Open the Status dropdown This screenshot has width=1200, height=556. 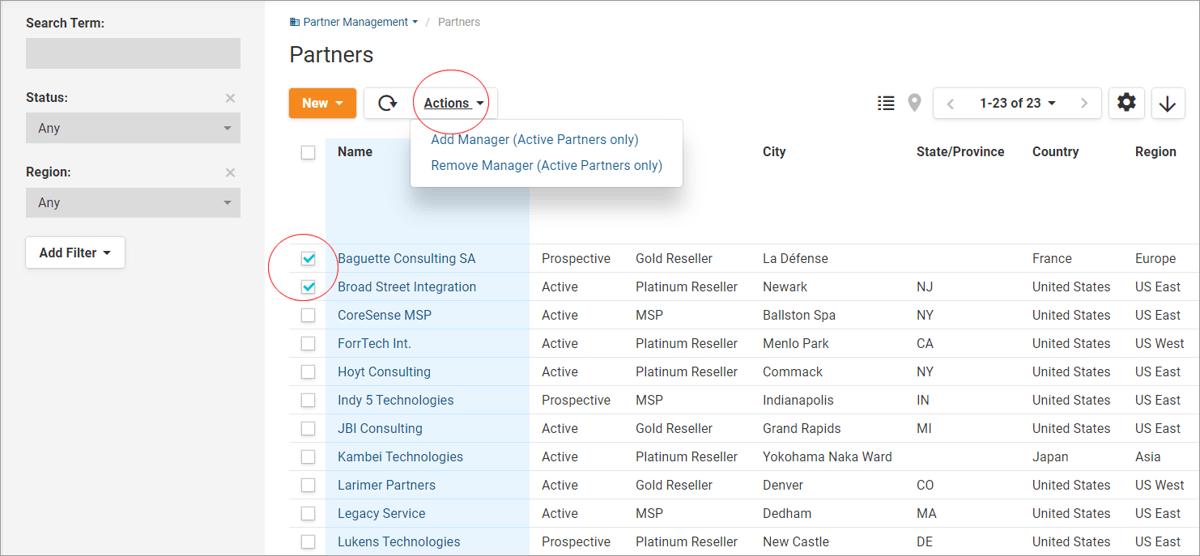click(x=133, y=128)
